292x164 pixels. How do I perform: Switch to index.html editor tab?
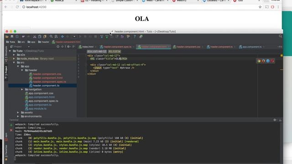87,47
